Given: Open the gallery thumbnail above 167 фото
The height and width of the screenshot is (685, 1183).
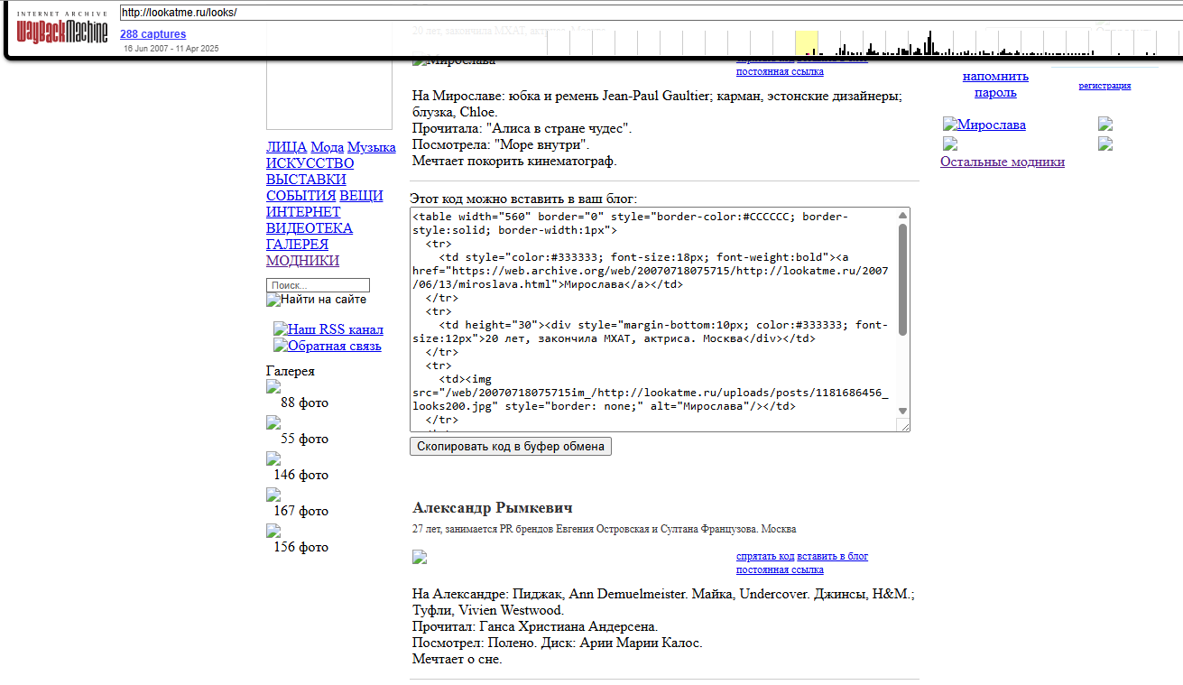Looking at the screenshot, I should tap(273, 495).
